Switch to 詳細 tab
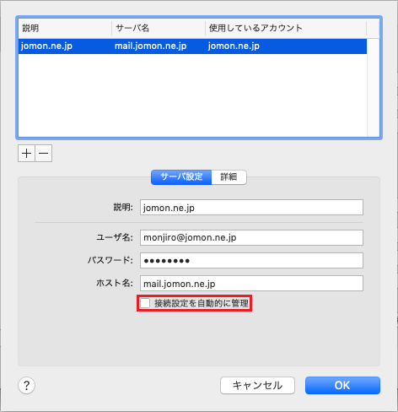 229,177
